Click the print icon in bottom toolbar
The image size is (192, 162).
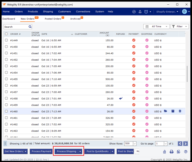click(x=172, y=152)
